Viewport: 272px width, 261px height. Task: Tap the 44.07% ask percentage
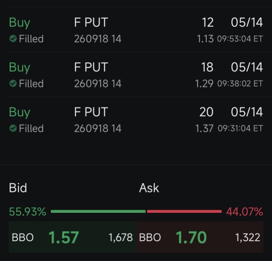click(x=244, y=211)
